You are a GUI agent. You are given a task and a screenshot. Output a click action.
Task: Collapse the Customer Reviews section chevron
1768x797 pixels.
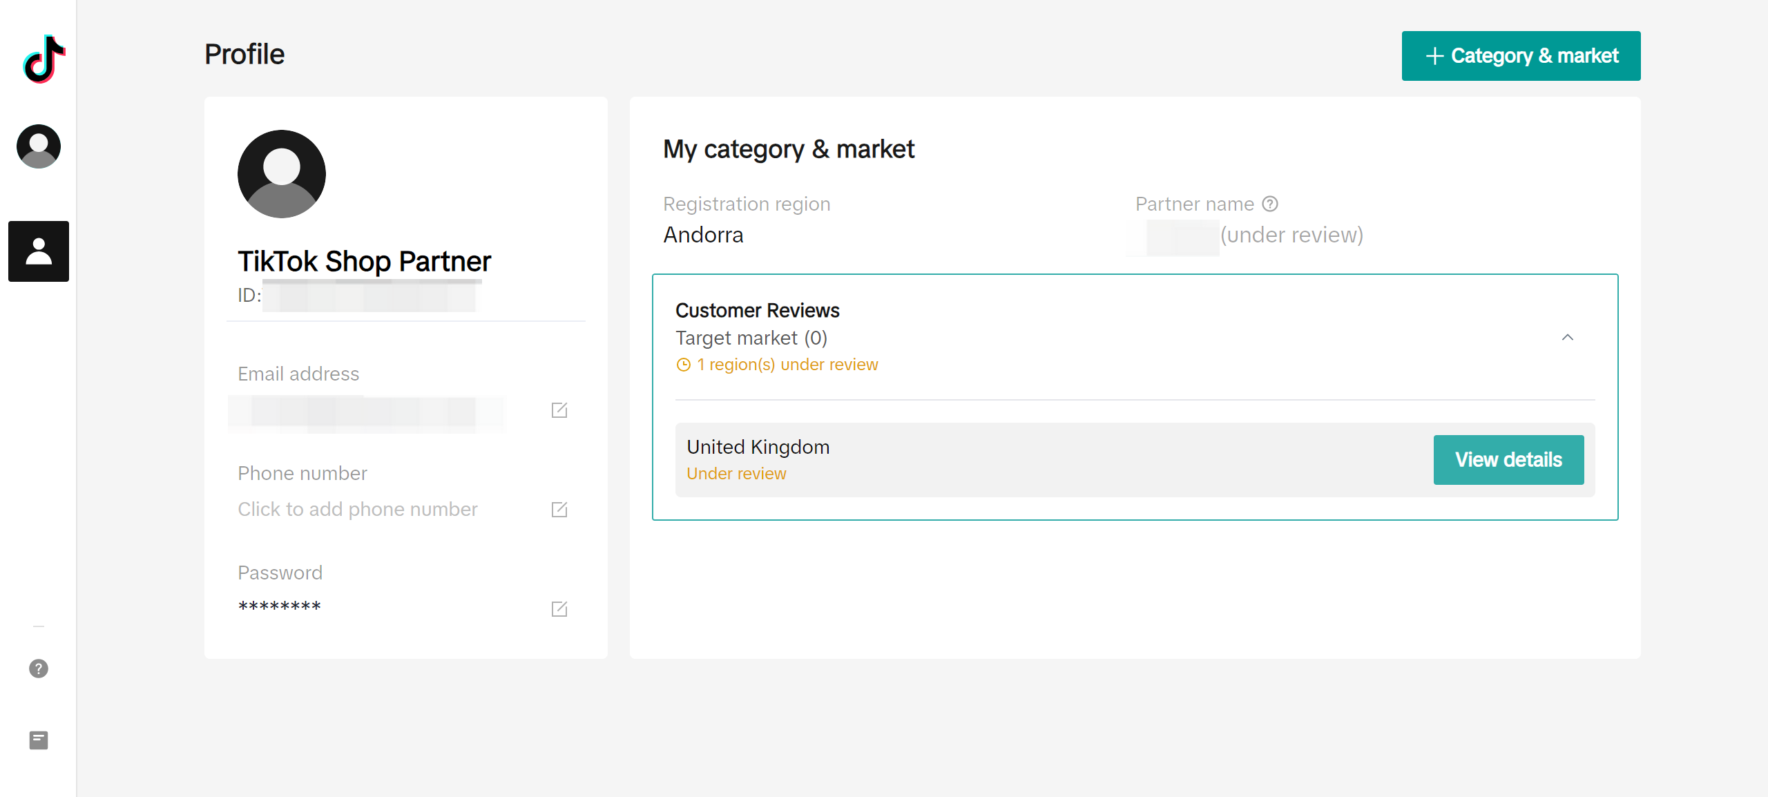1568,338
